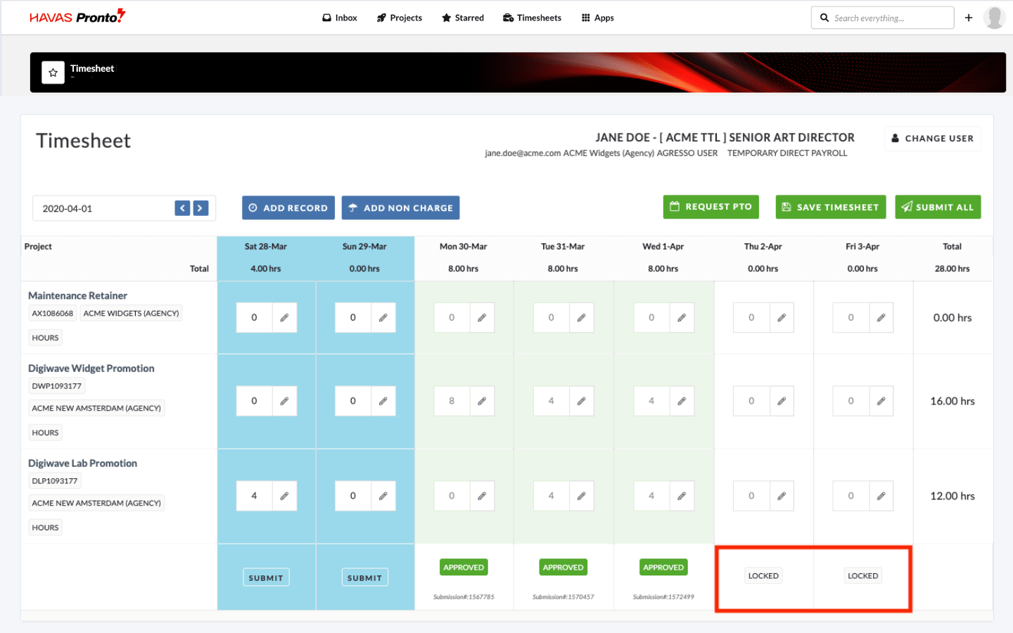Click Maintenance Retainer Sat 28-Mar hours field

coord(254,318)
